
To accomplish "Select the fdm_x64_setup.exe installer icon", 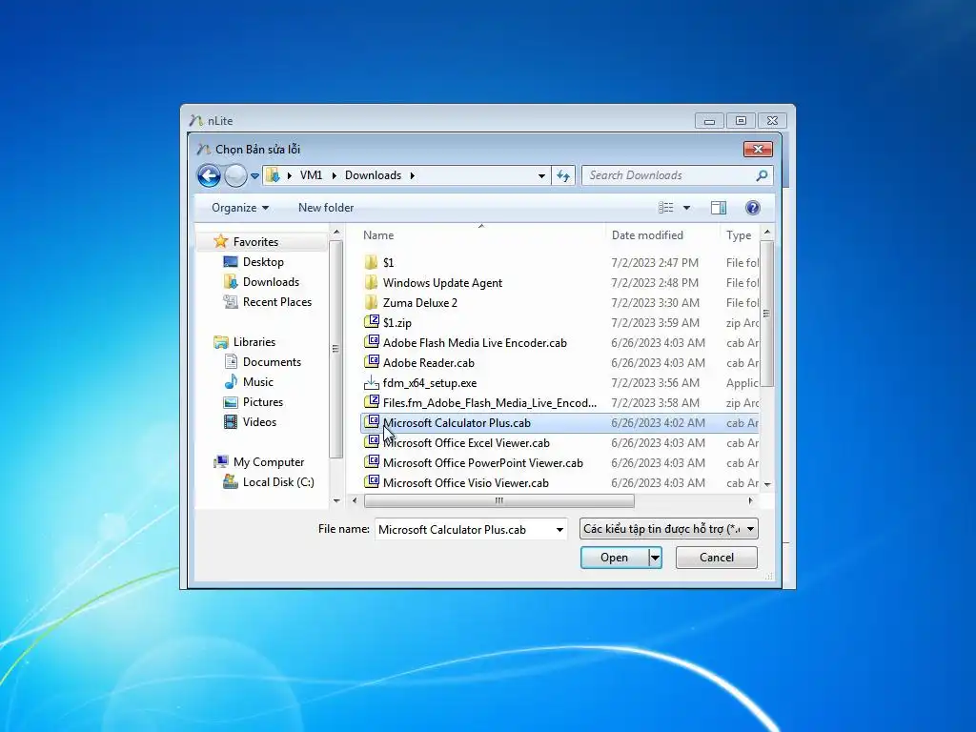I will pos(372,383).
